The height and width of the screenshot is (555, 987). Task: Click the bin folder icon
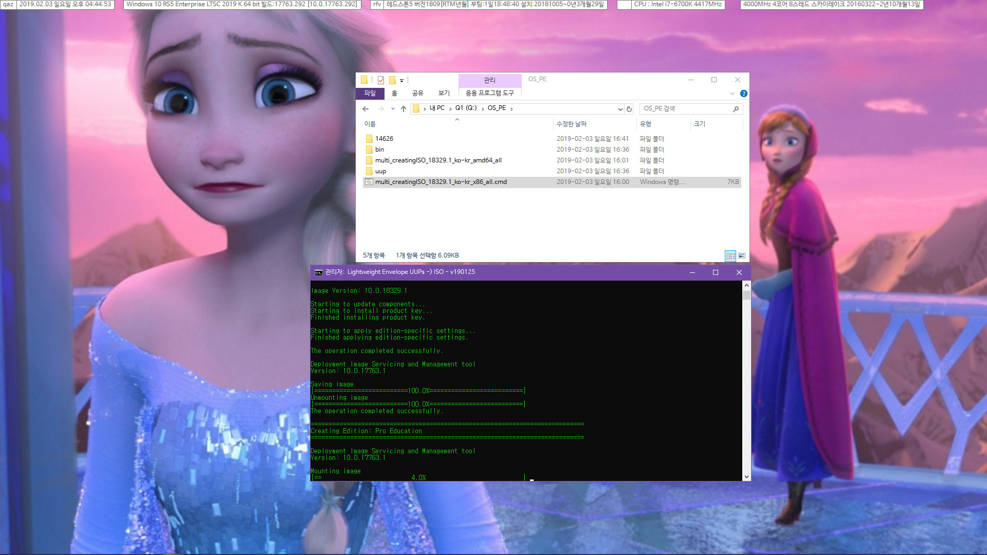(369, 150)
